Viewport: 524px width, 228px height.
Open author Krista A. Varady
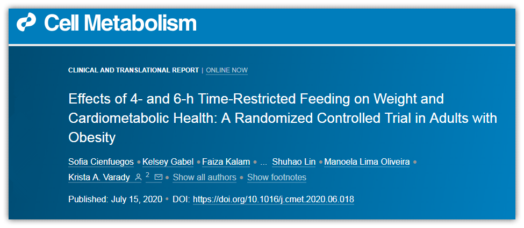(99, 178)
